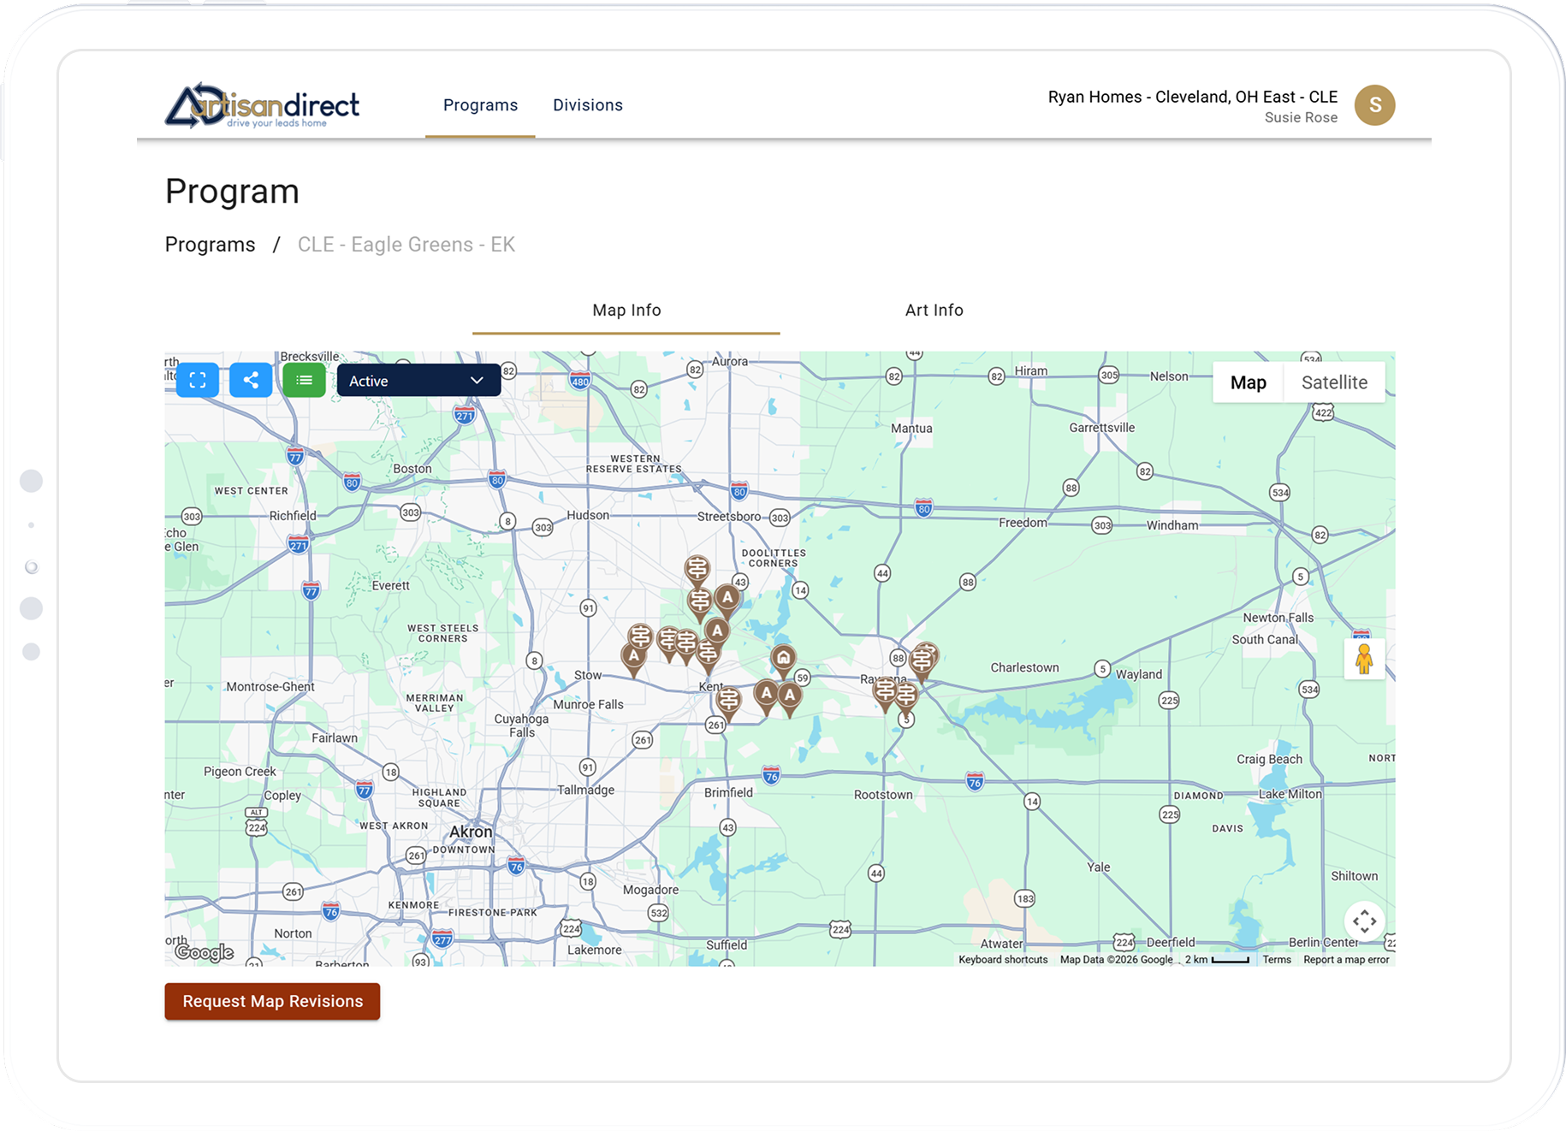The width and height of the screenshot is (1566, 1131).
Task: Select a community pin near Streetsboro
Action: 696,567
